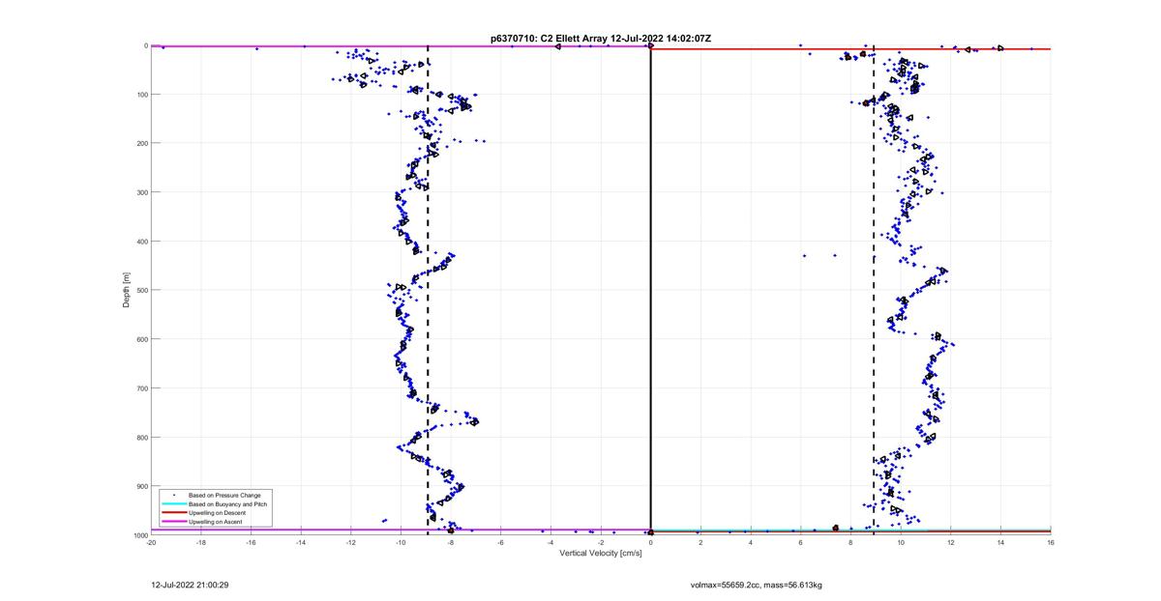Click x-axis tick label "-4"
This screenshot has height=601, width=1161.
551,543
